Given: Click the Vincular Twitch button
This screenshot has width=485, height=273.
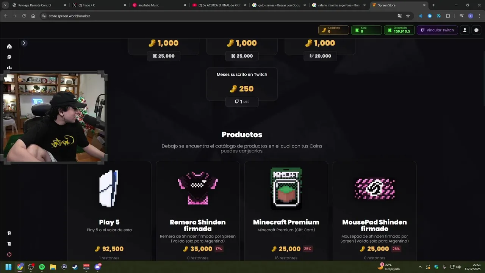Looking at the screenshot, I should (x=437, y=30).
